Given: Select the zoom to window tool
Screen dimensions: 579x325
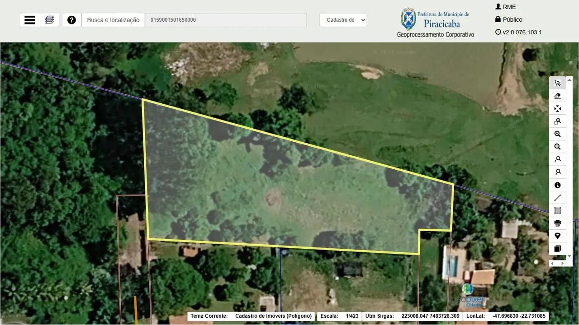Looking at the screenshot, I should point(557,121).
